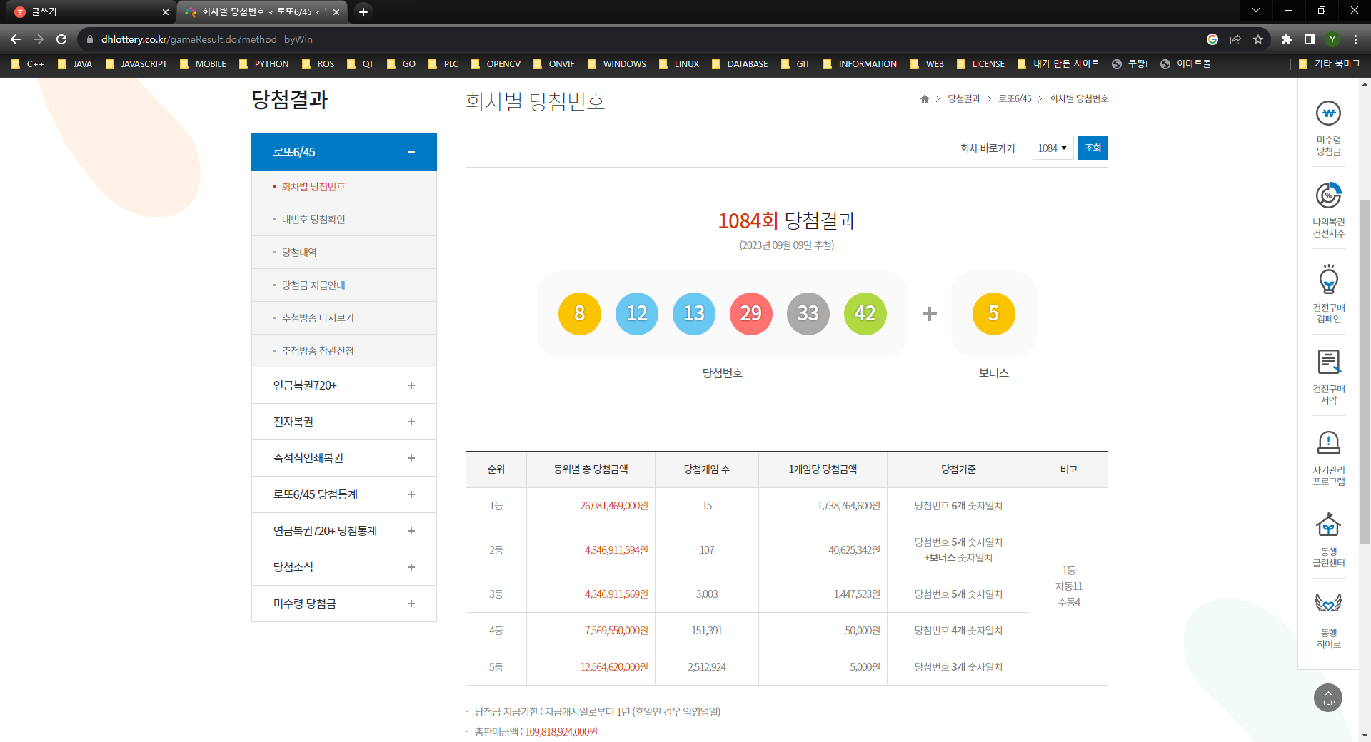Click the yellow winning ball 8
Screen dimensions: 1371x742
click(x=580, y=313)
